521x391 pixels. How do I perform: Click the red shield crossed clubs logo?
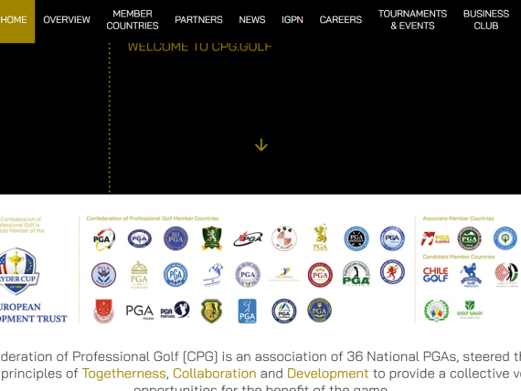[103, 311]
